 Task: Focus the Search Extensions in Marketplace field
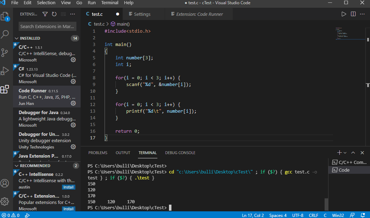click(48, 26)
